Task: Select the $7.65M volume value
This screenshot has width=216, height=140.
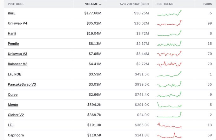Action: pos(95,54)
